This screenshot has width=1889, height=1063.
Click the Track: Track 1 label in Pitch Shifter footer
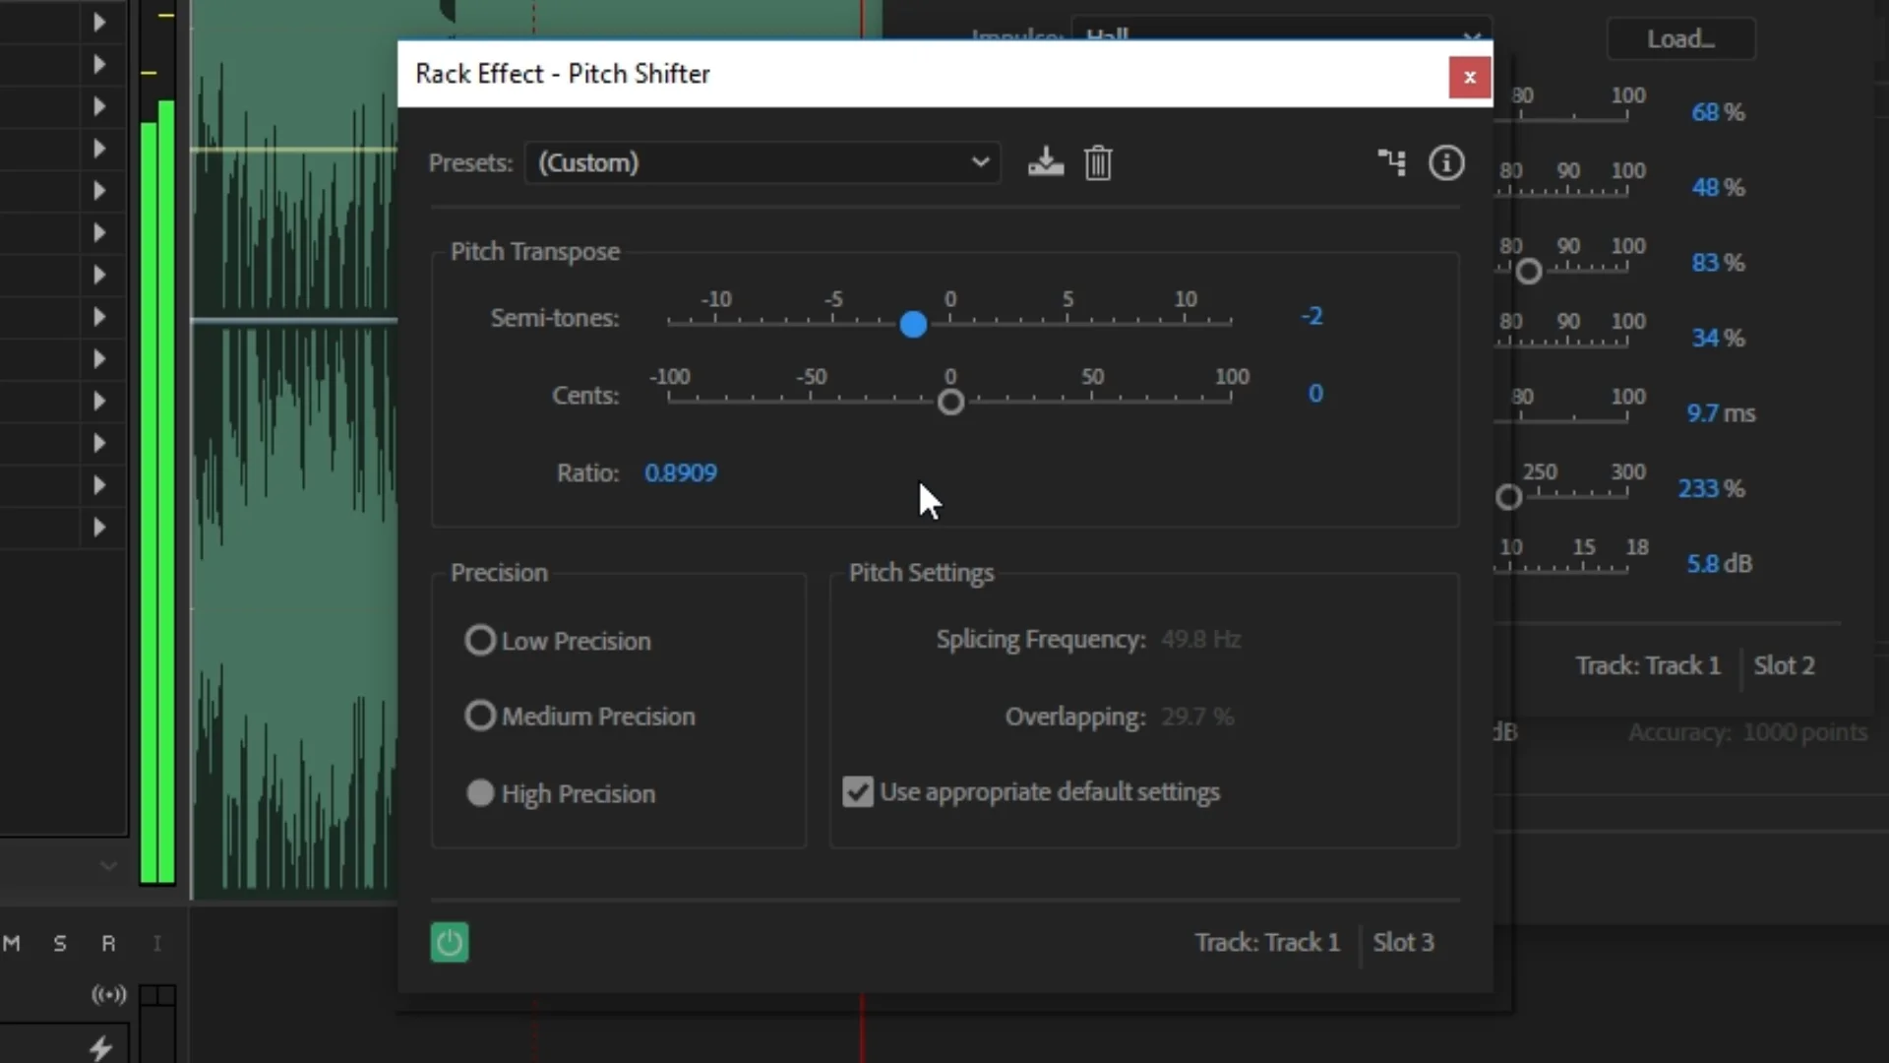click(1267, 942)
